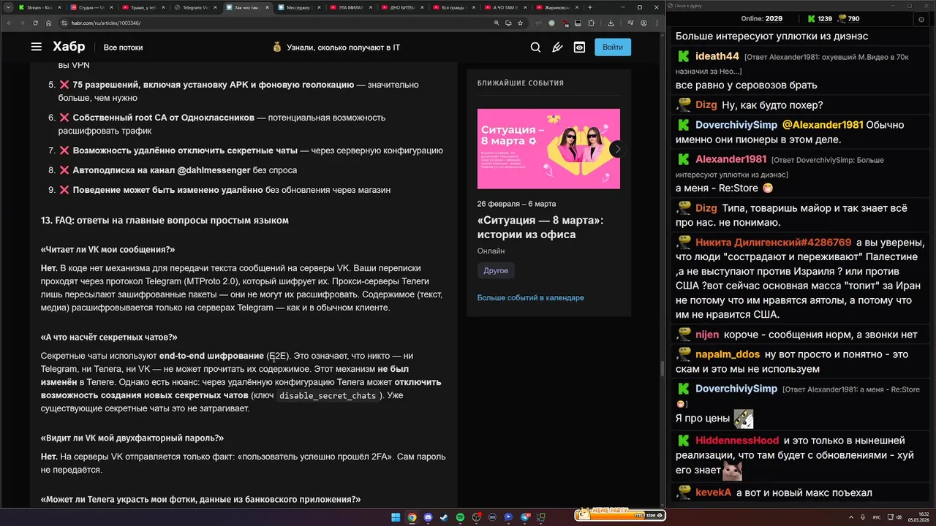
Task: Click the eye-shaped icon in Habr header
Action: coord(579,47)
